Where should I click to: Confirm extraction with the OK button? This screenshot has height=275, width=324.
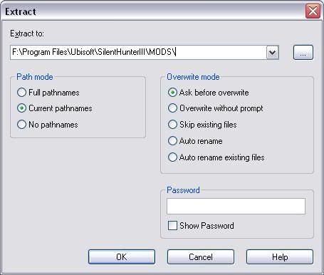(x=122, y=256)
